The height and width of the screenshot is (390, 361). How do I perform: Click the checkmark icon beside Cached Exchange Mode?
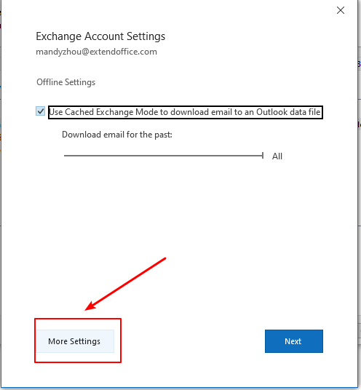click(x=40, y=111)
